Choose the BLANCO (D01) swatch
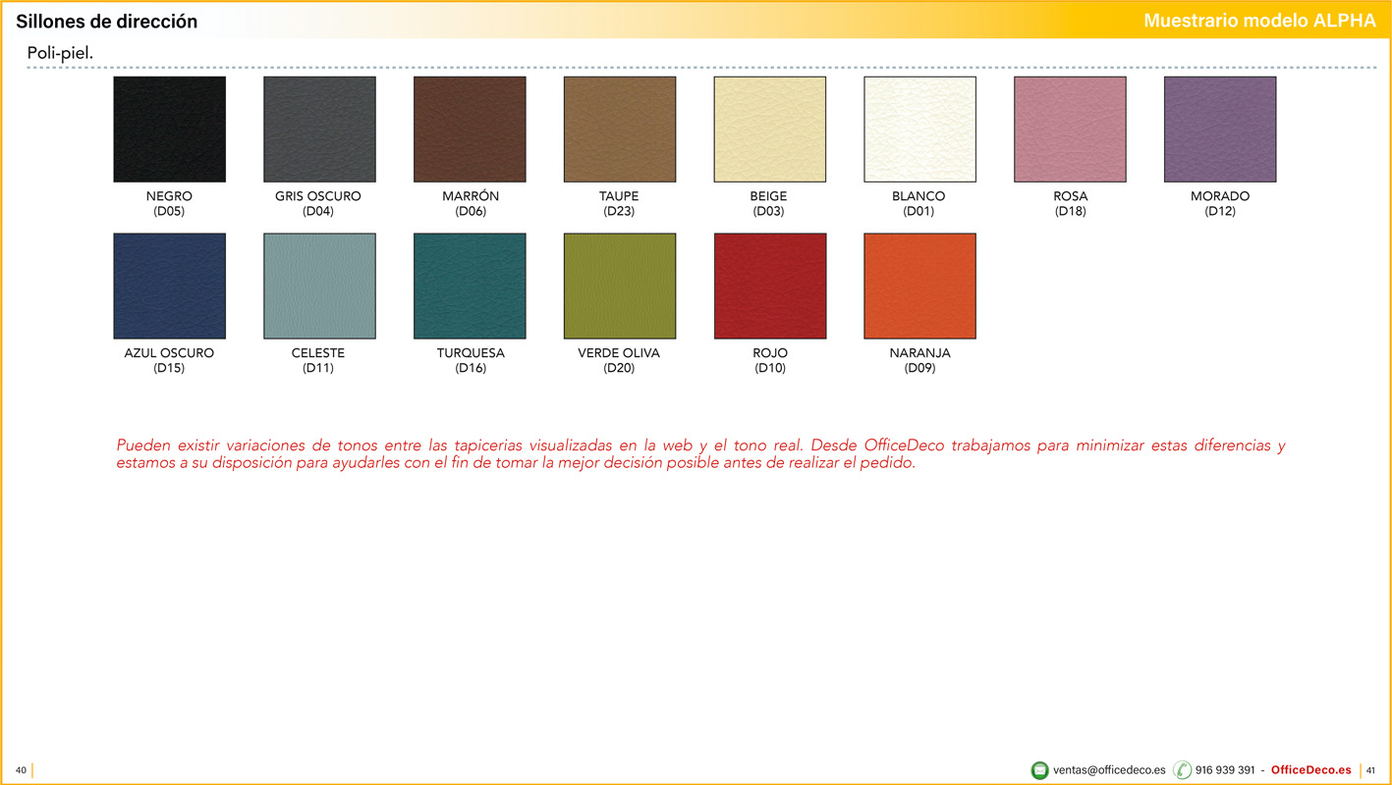Image resolution: width=1392 pixels, height=785 pixels. point(919,130)
